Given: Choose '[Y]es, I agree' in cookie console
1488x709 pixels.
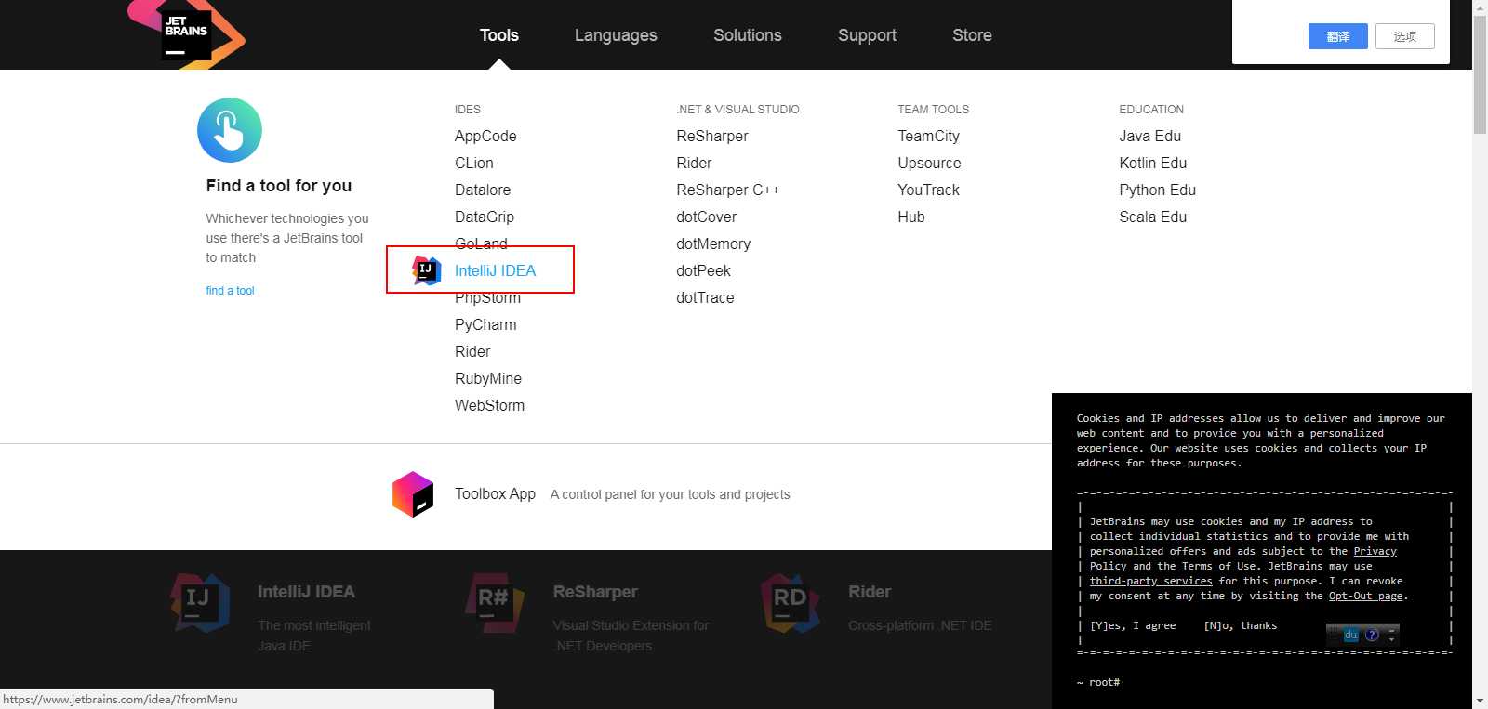Looking at the screenshot, I should (x=1133, y=625).
